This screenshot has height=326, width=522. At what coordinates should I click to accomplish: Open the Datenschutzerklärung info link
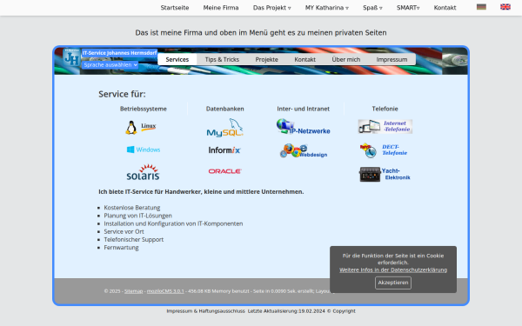click(x=393, y=269)
